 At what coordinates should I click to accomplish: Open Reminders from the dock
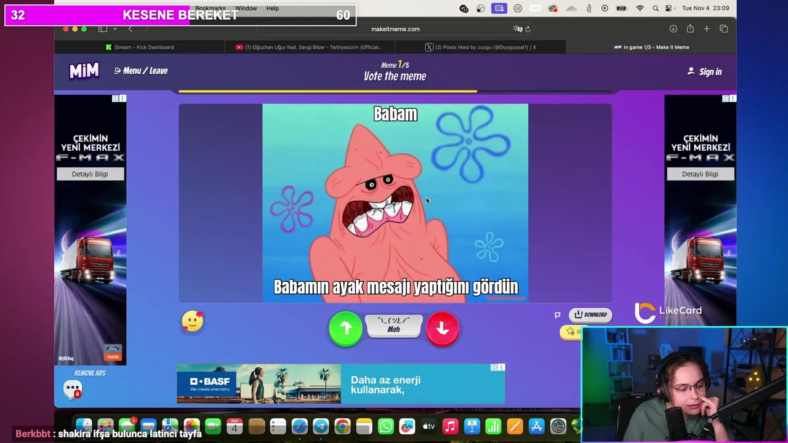(278, 426)
